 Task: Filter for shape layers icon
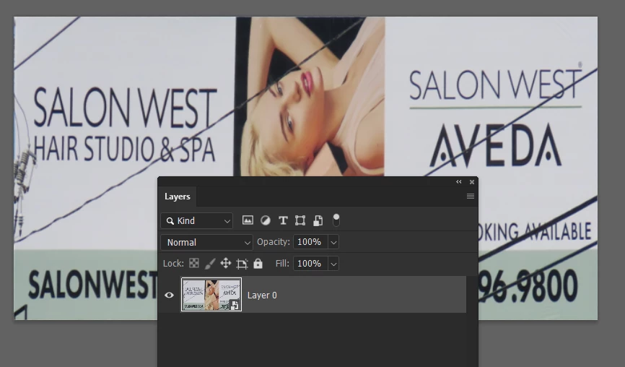(300, 220)
